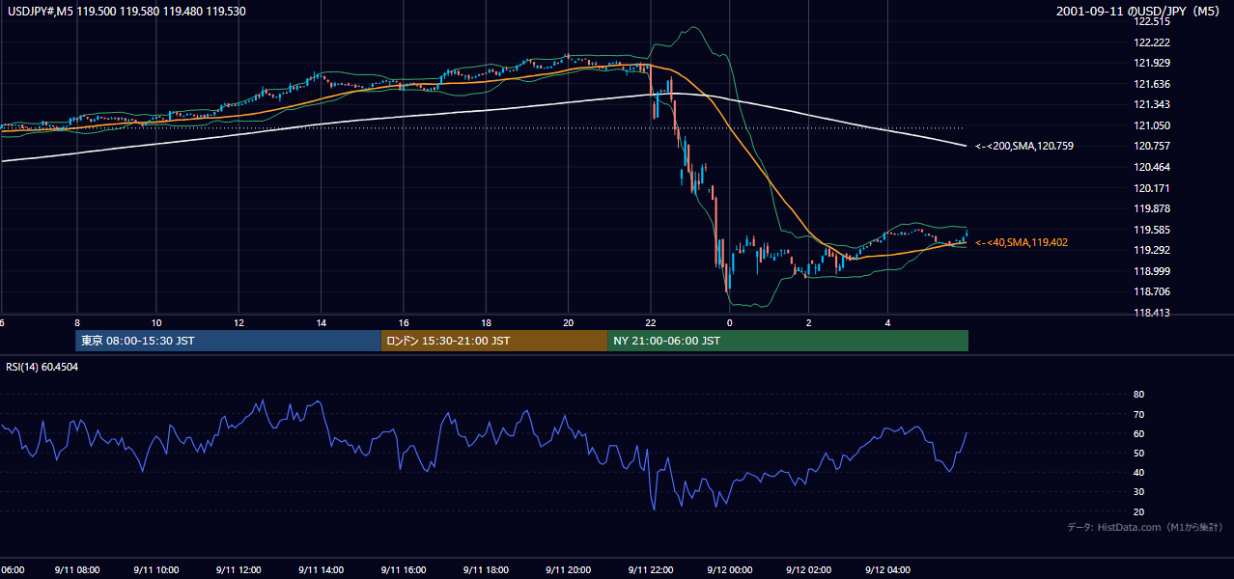Select the 東京 08:00-15:30 JST session bar

(229, 341)
